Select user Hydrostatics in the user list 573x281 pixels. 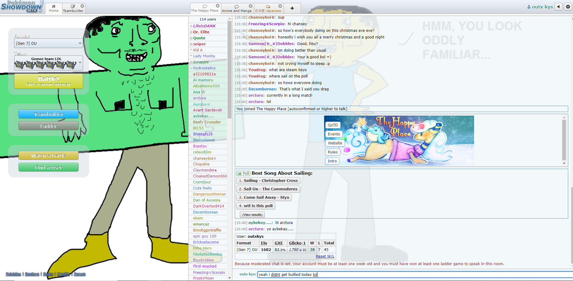208,68
